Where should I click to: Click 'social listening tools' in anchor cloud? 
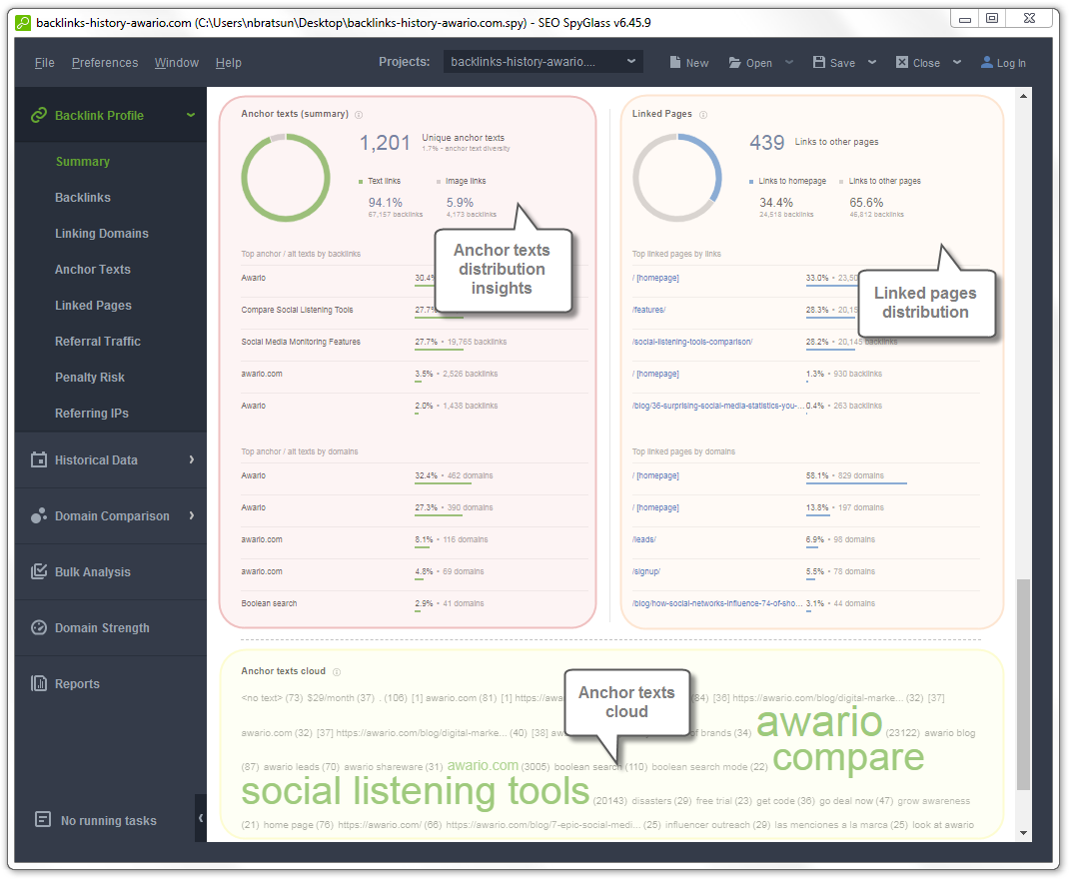(x=416, y=791)
